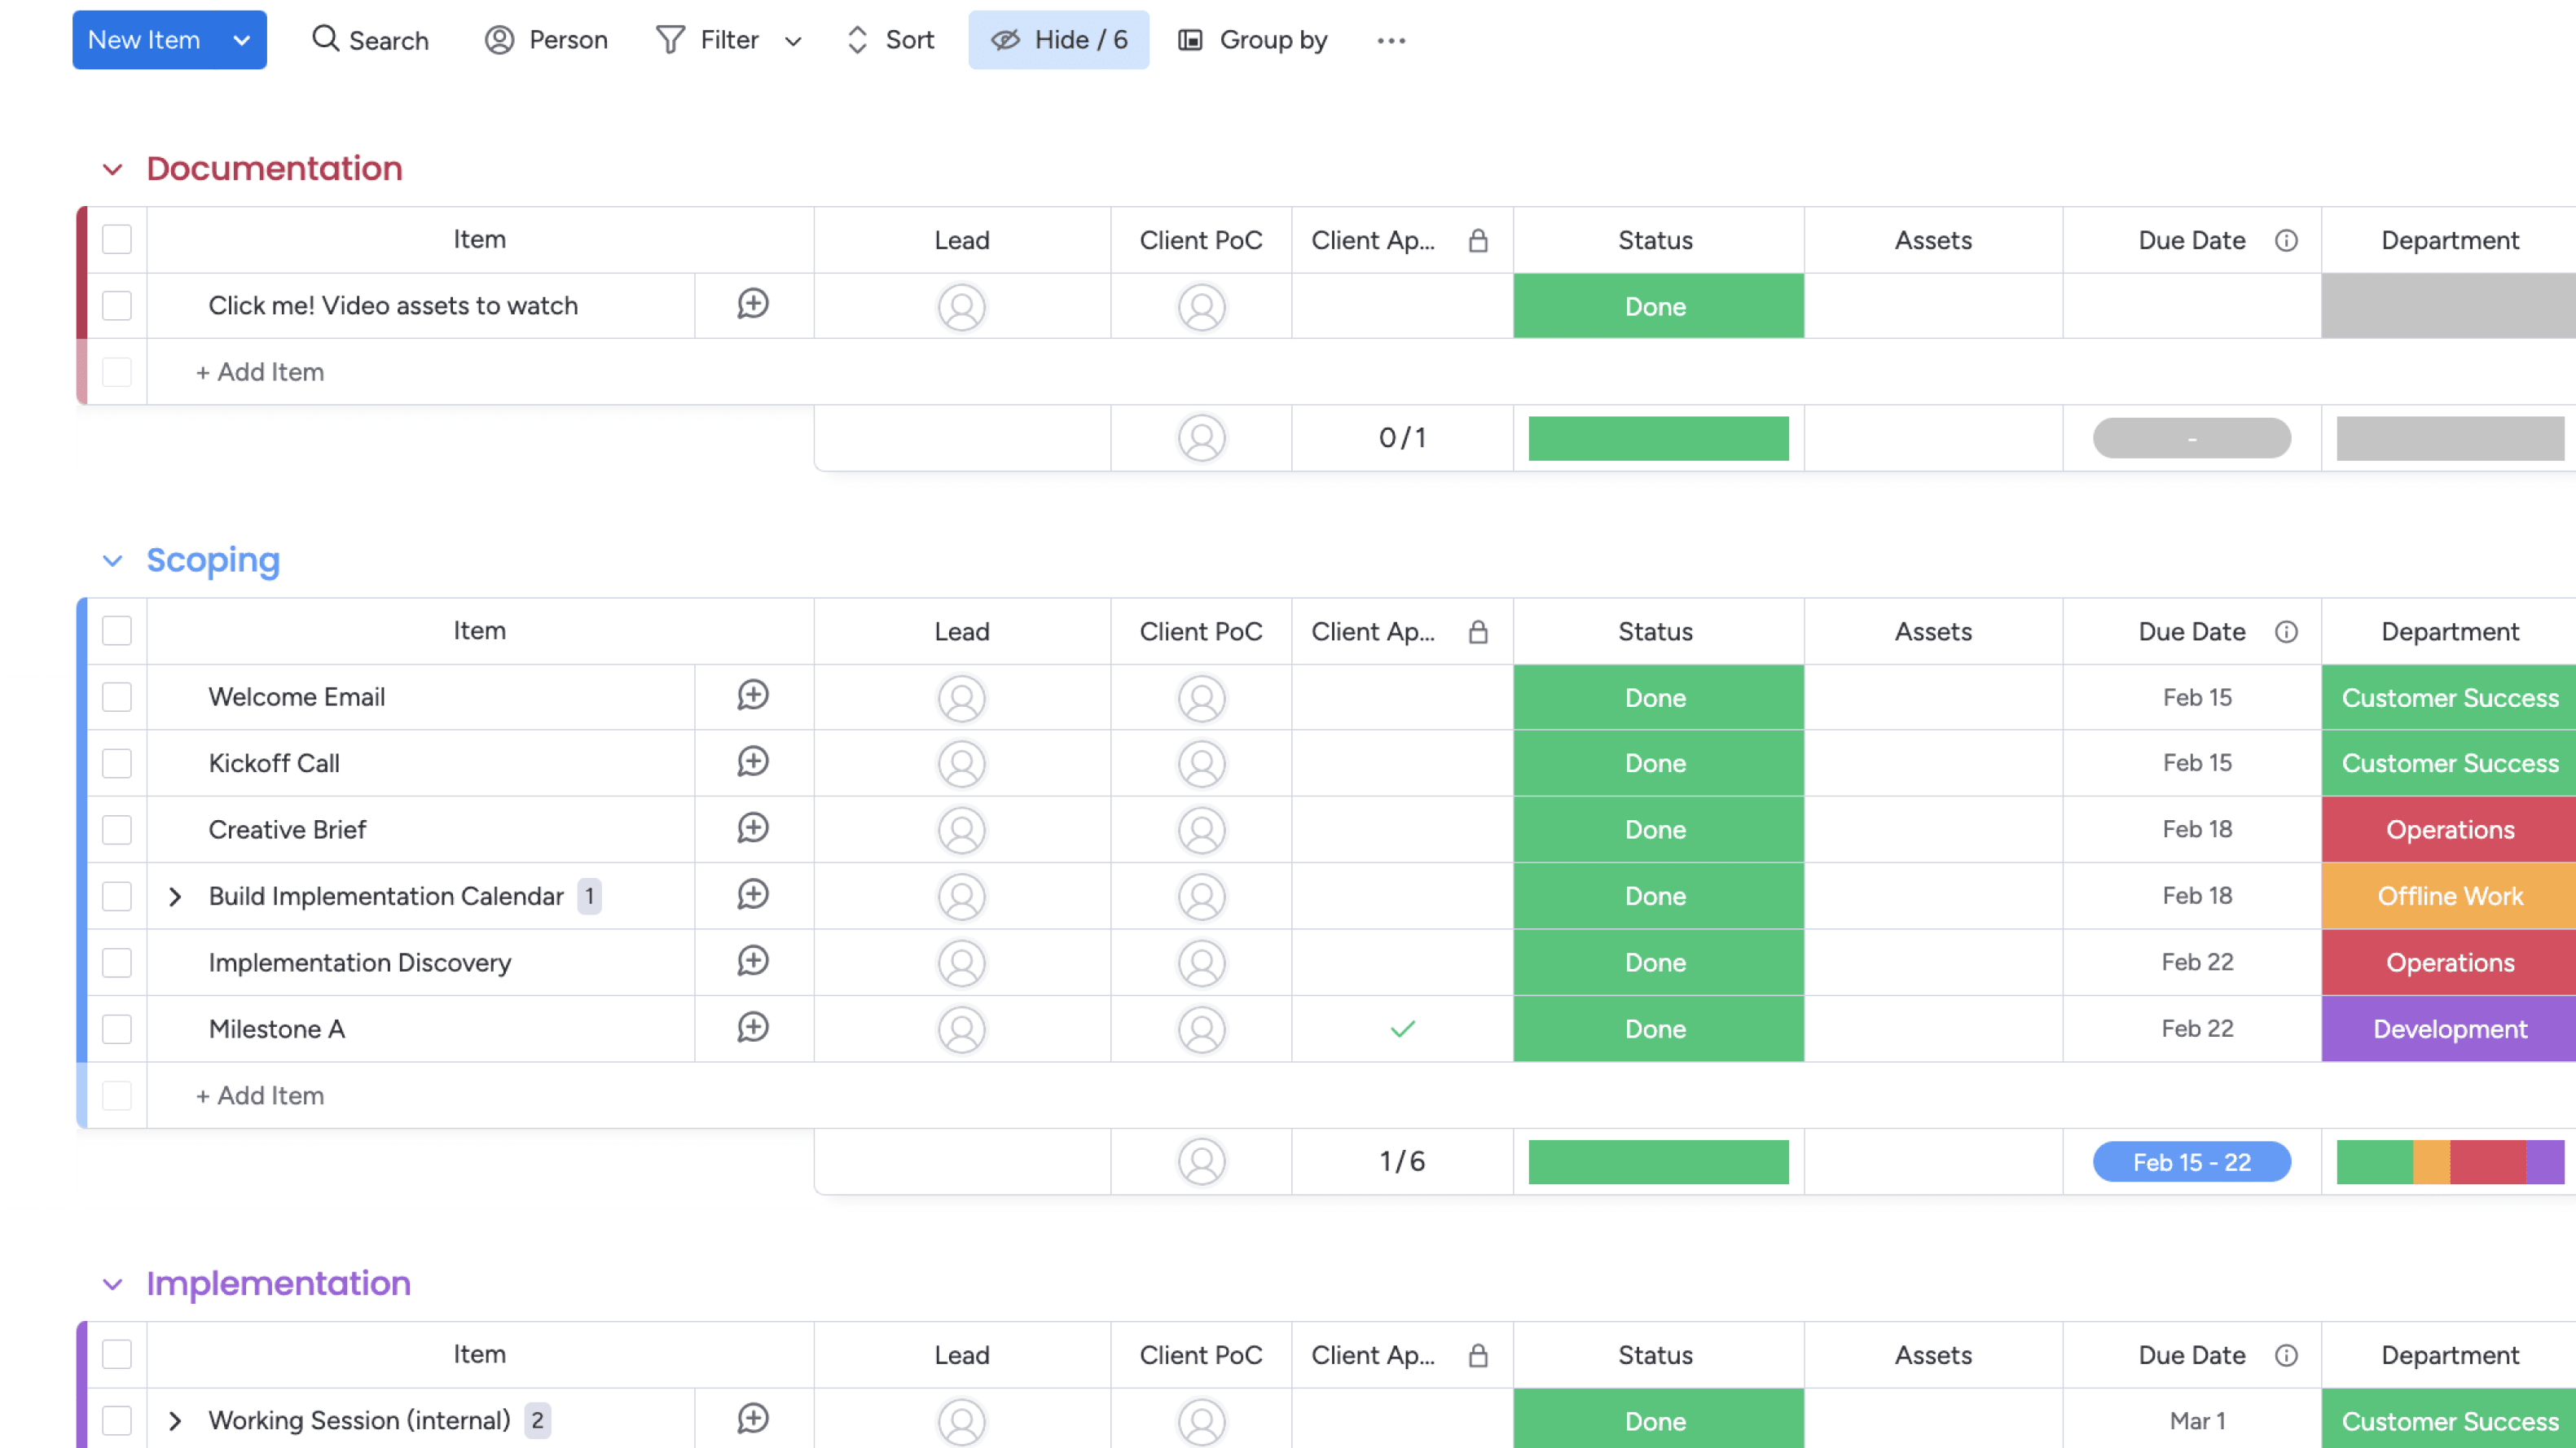Open the Sort options
This screenshot has height=1448, width=2576.
pos(890,40)
